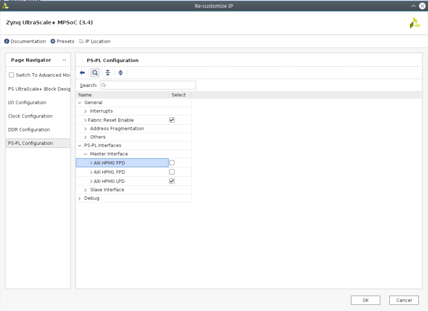The width and height of the screenshot is (428, 311).
Task: Click the back arrow toolbar icon
Action: [x=82, y=73]
